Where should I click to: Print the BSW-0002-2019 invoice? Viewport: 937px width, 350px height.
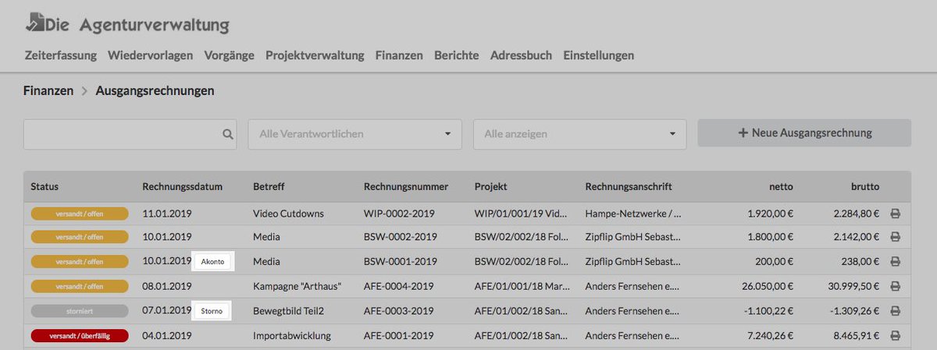point(895,237)
